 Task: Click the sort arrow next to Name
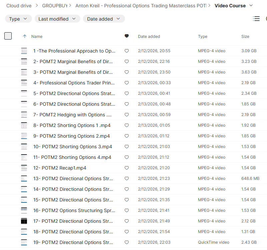click(x=24, y=36)
